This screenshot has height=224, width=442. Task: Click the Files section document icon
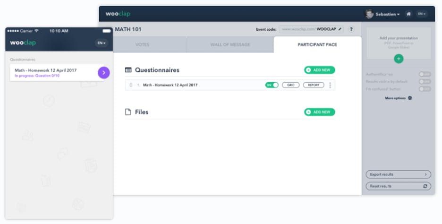tap(128, 112)
